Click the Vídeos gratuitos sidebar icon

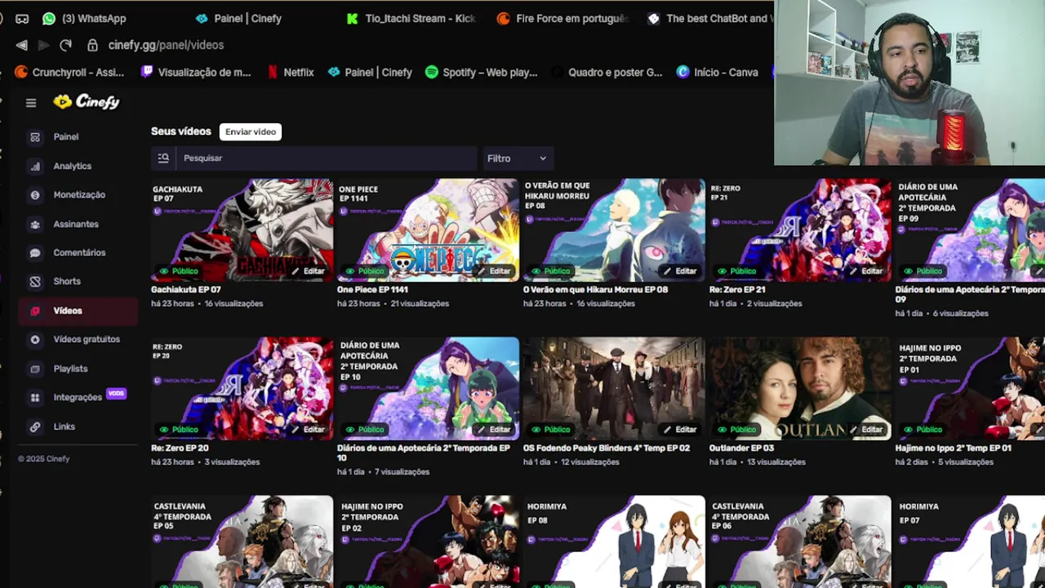click(35, 340)
